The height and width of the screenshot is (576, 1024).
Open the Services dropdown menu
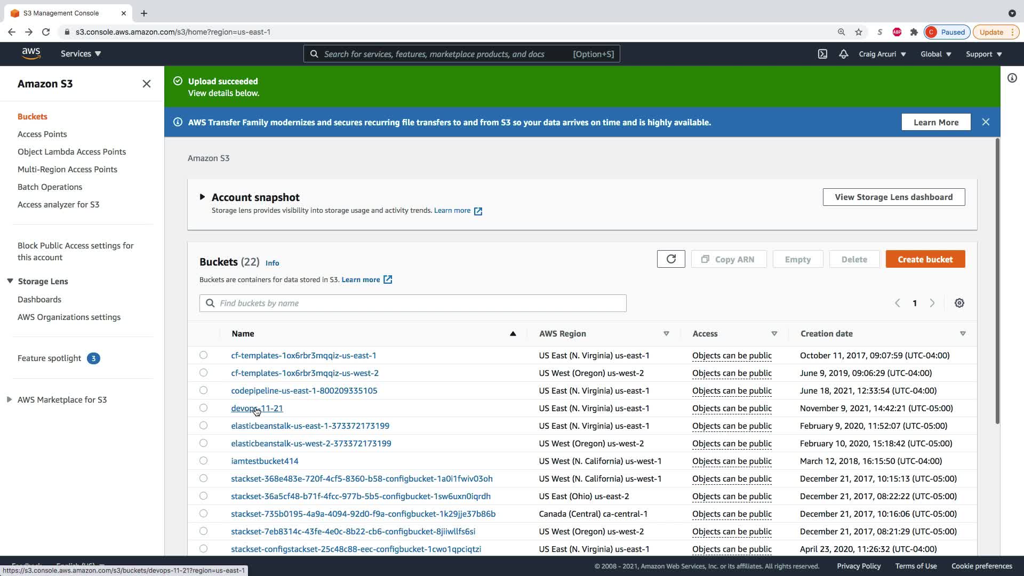pyautogui.click(x=81, y=54)
